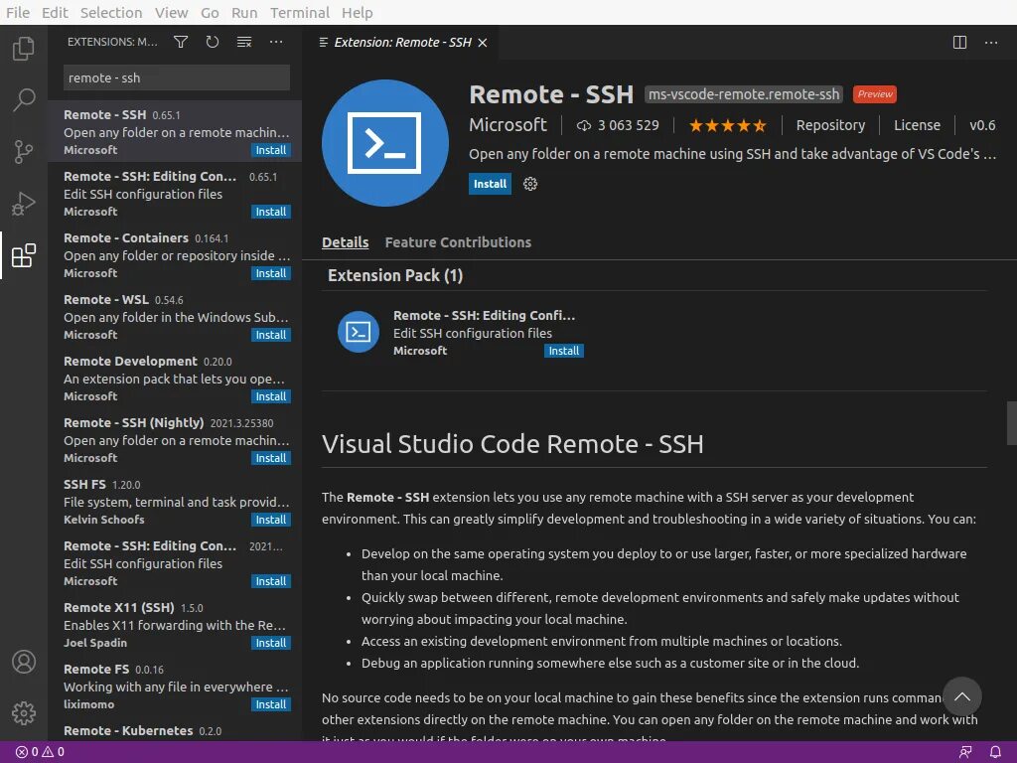This screenshot has width=1017, height=763.
Task: Select SSH FS by Kelvin Schoofs
Action: 175,502
